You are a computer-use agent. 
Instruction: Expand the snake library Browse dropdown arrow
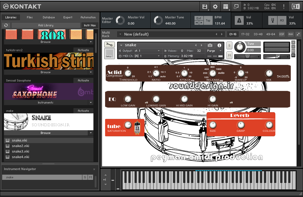click(x=91, y=133)
